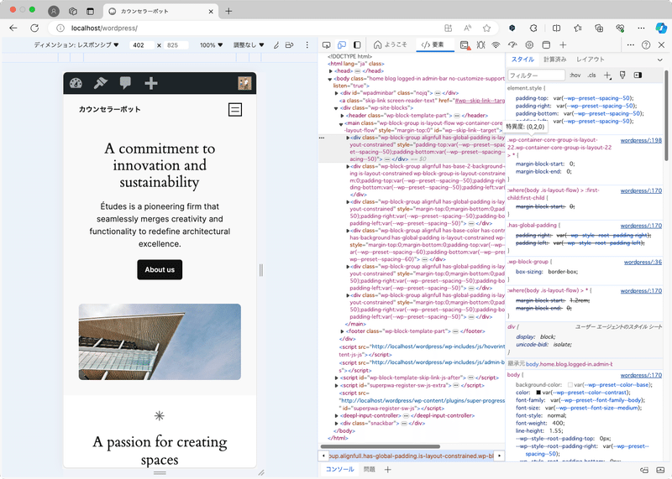This screenshot has width=672, height=479.
Task: Add more tools with DevTools plus icon
Action: [563, 45]
